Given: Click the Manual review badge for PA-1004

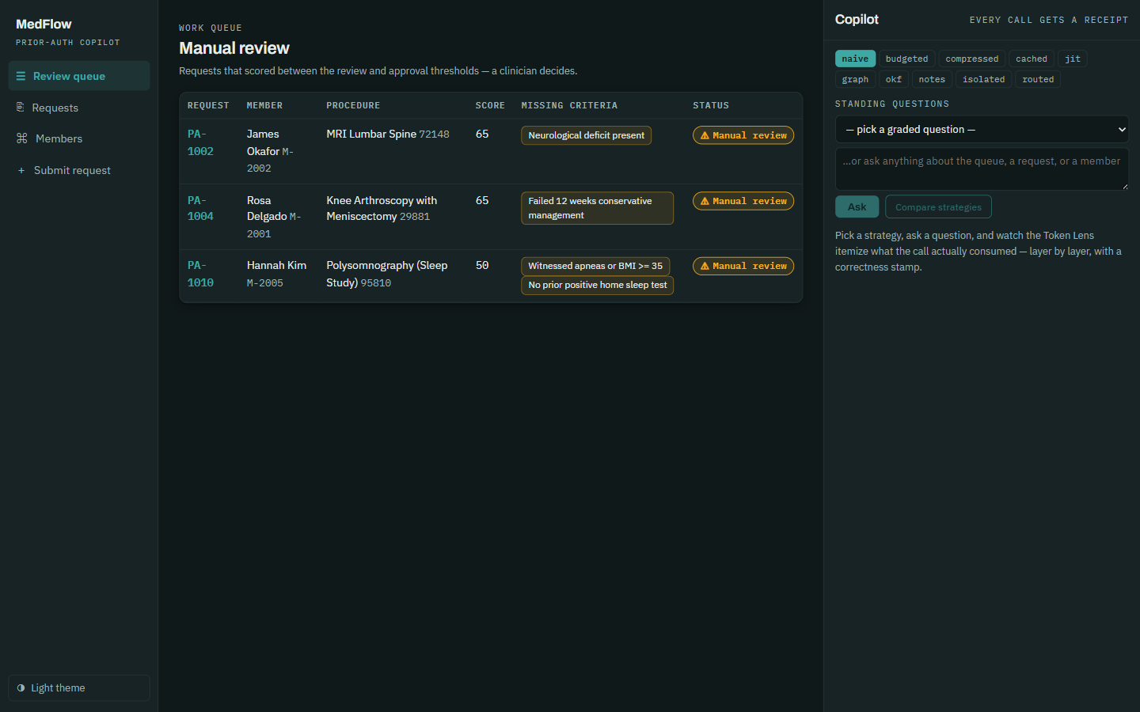Looking at the screenshot, I should (x=743, y=201).
